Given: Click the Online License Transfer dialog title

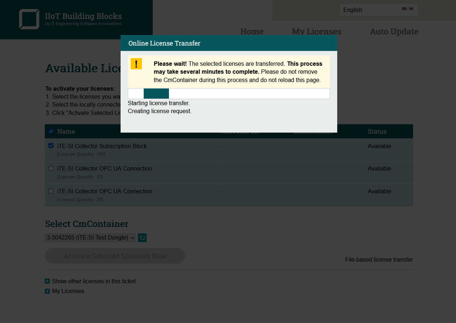Looking at the screenshot, I should 164,43.
